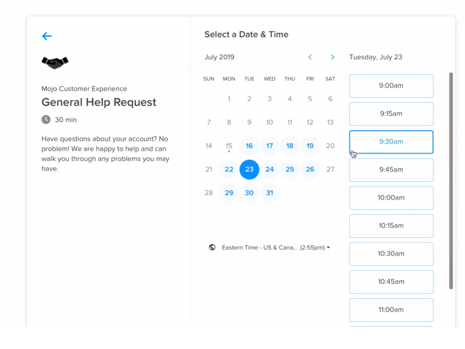Open the Eastern Time timezone dropdown
The image size is (465, 349).
[x=275, y=247]
